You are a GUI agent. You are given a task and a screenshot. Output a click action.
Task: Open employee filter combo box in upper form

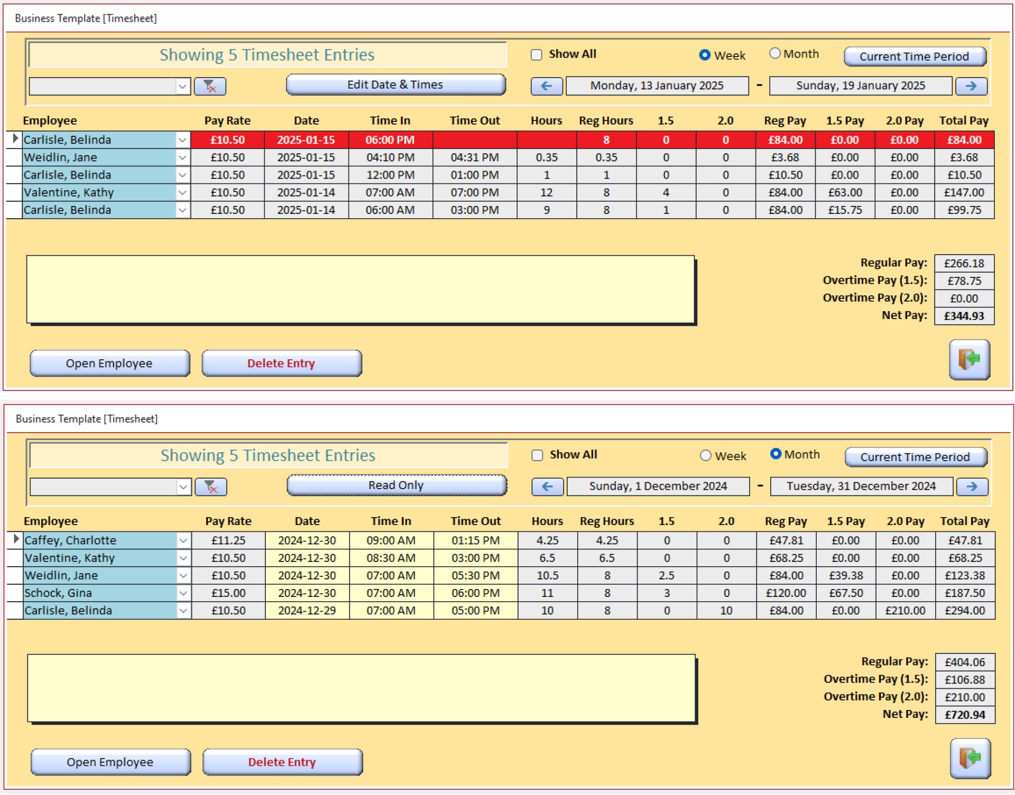(x=182, y=86)
